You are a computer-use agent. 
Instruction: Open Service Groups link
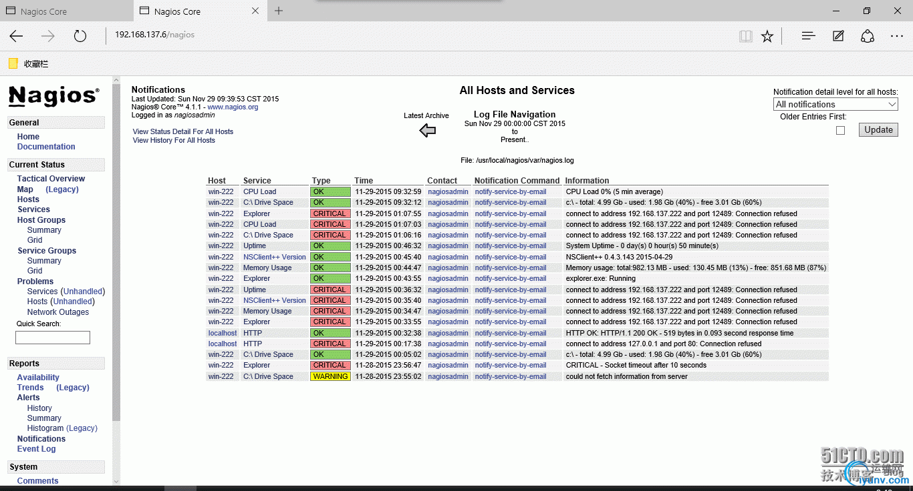(x=47, y=251)
